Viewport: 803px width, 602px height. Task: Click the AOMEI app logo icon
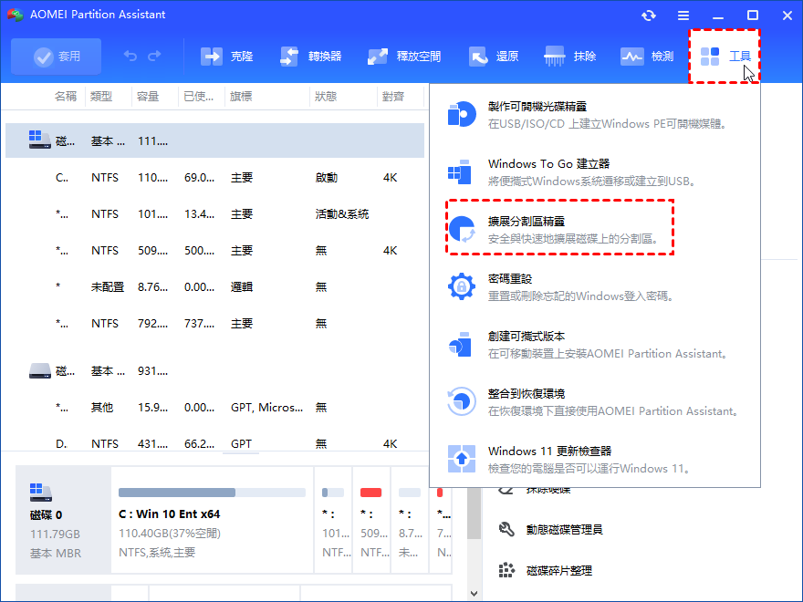tap(16, 15)
